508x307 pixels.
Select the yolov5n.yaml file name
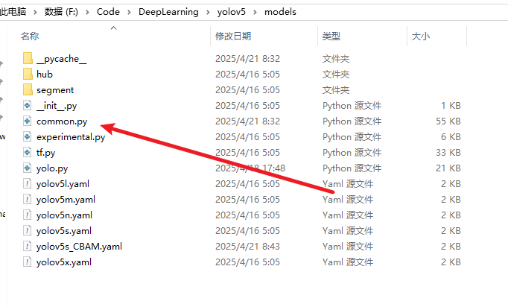[x=64, y=215]
